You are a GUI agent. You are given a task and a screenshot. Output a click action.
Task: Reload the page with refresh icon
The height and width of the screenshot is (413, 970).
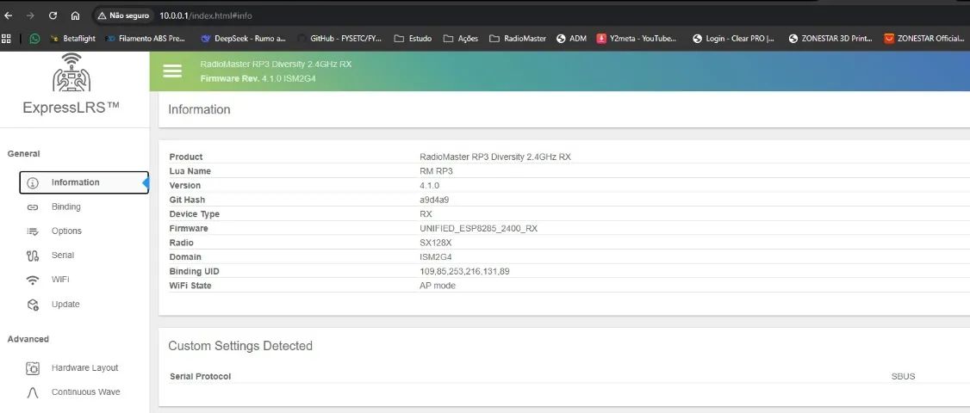53,15
